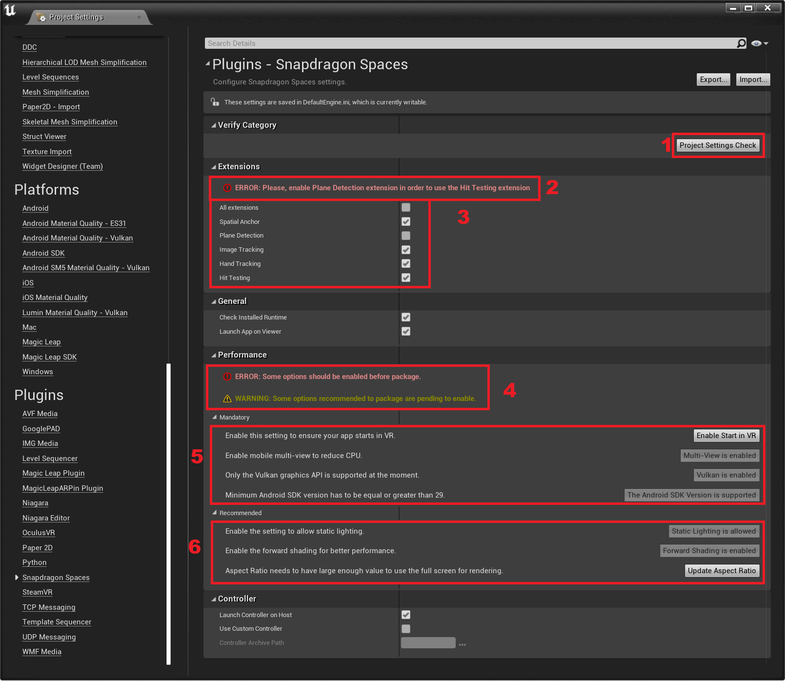Open OculusVR plugin settings
This screenshot has width=785, height=681.
pyautogui.click(x=39, y=533)
